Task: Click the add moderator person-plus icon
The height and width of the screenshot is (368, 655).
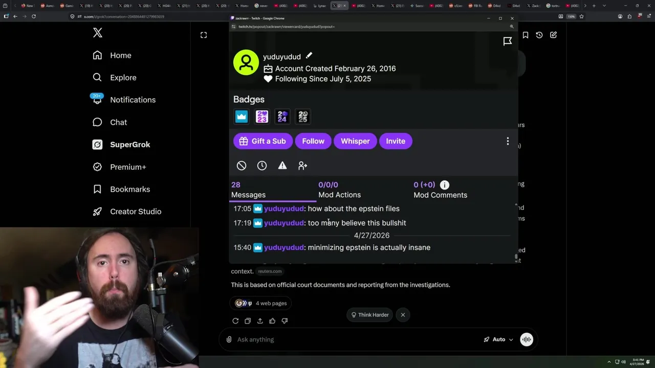Action: pos(303,166)
